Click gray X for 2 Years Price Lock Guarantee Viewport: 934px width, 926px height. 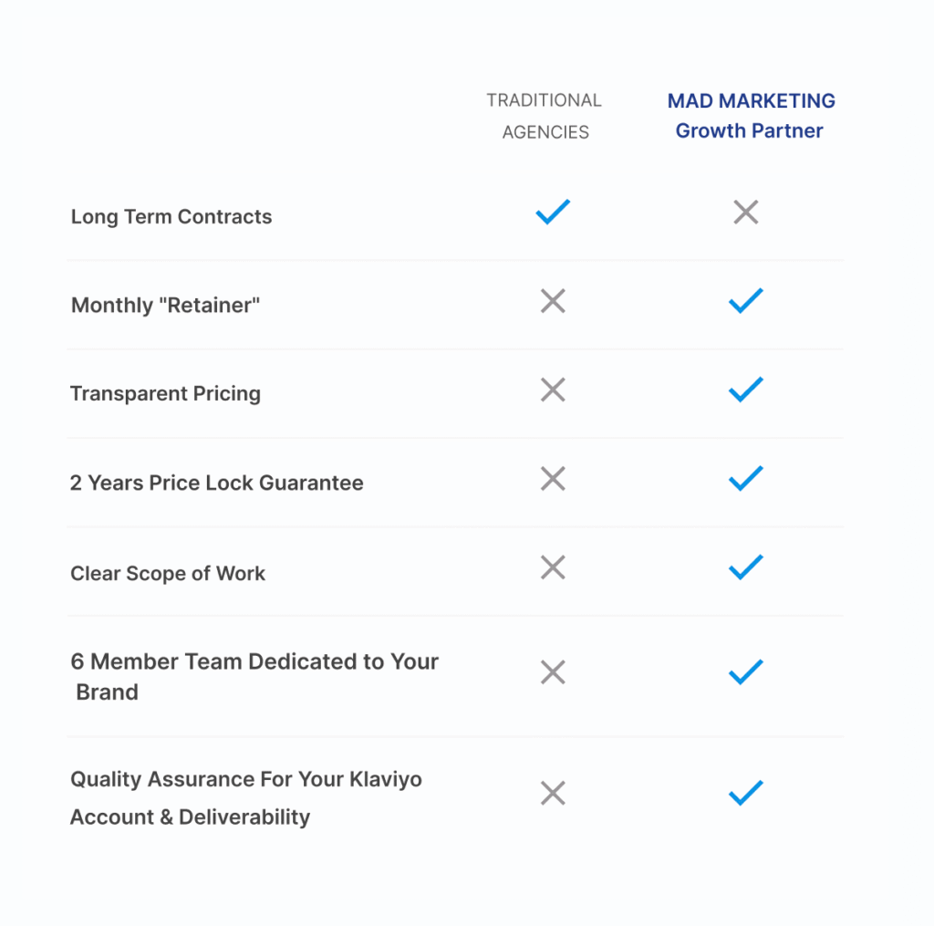pos(553,478)
